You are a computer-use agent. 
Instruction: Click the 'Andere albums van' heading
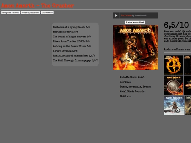click(177, 49)
